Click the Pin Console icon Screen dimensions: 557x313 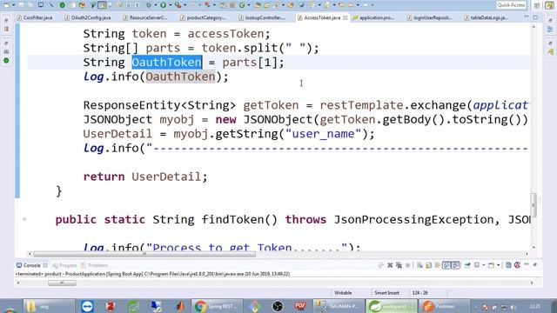coord(467,265)
